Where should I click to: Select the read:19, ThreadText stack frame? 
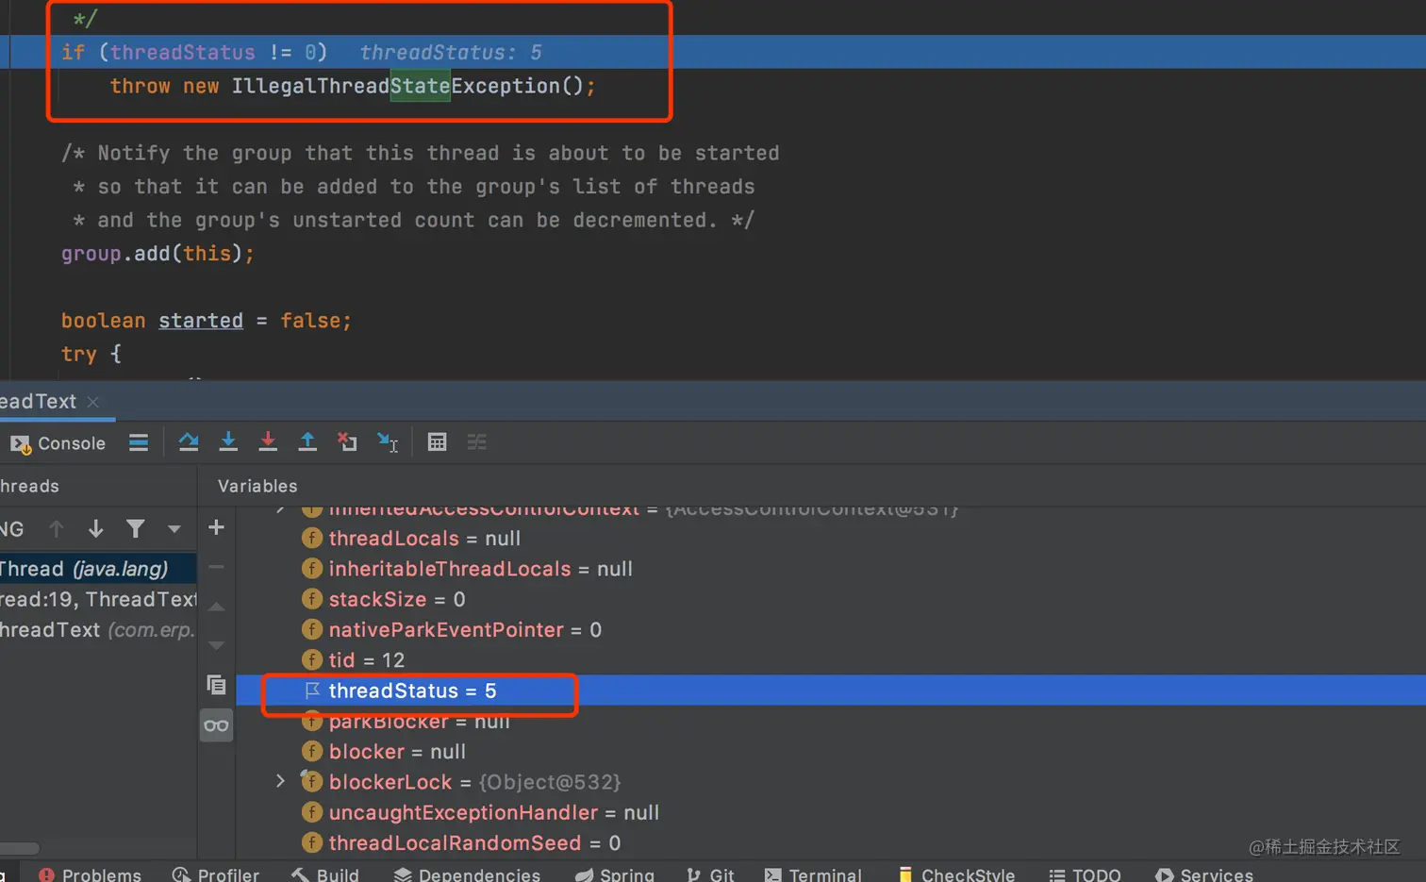98,599
